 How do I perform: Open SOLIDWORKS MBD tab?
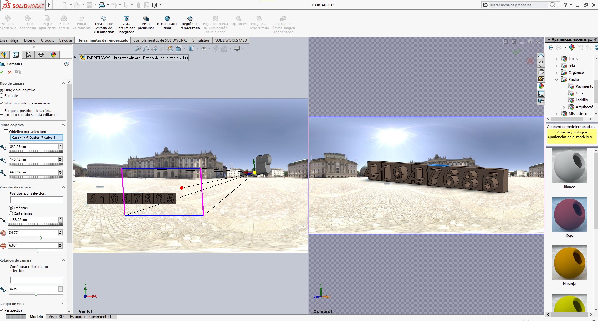coord(231,40)
